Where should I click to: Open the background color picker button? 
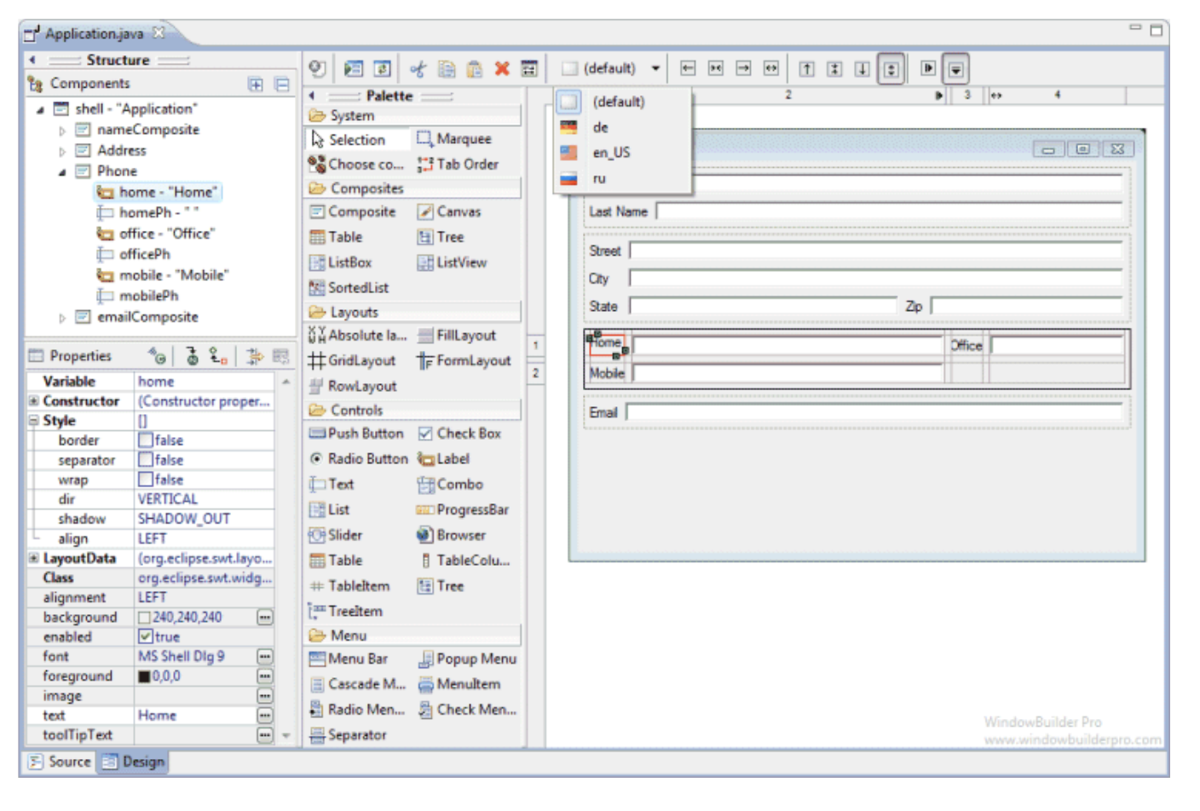(265, 618)
